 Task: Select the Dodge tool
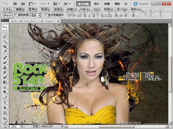(x=5, y=92)
